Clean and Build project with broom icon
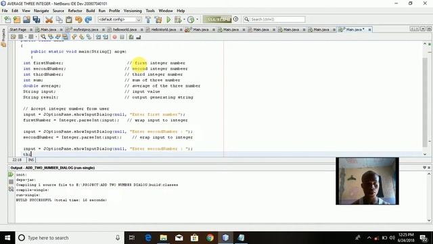Screen dimensions: 433x244 [158, 20]
